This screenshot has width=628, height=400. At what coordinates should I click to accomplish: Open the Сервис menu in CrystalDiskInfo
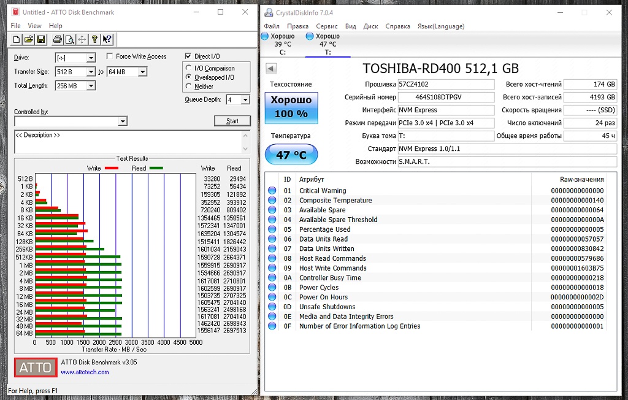tap(327, 26)
